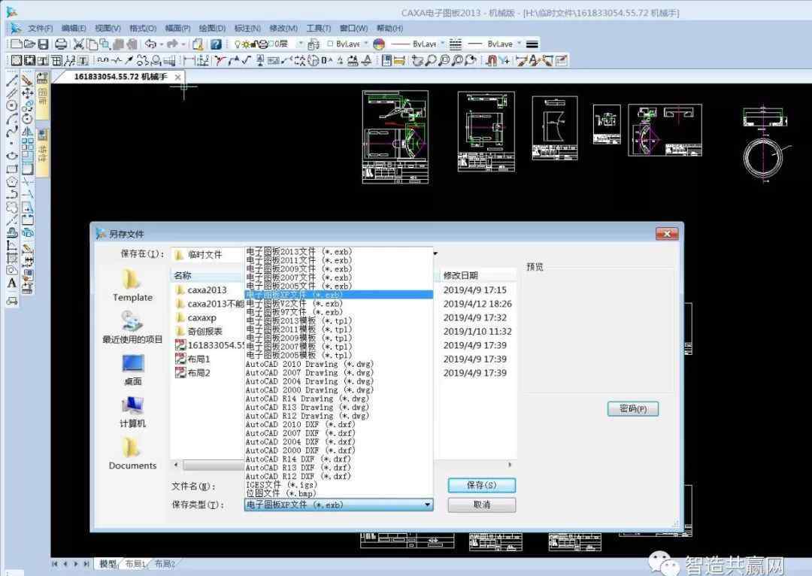This screenshot has width=812, height=576.
Task: Close the 161833054.55.72 机械手 document tab
Action: pyautogui.click(x=177, y=77)
